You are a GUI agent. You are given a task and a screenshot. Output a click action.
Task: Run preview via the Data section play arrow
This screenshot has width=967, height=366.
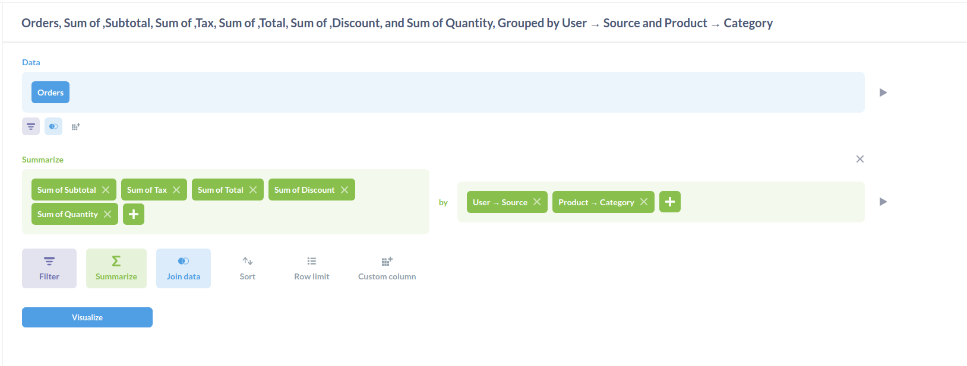click(x=883, y=92)
